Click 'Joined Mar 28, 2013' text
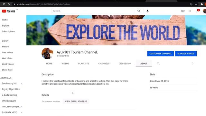Viewport: 206px width, 116px height. [159, 81]
